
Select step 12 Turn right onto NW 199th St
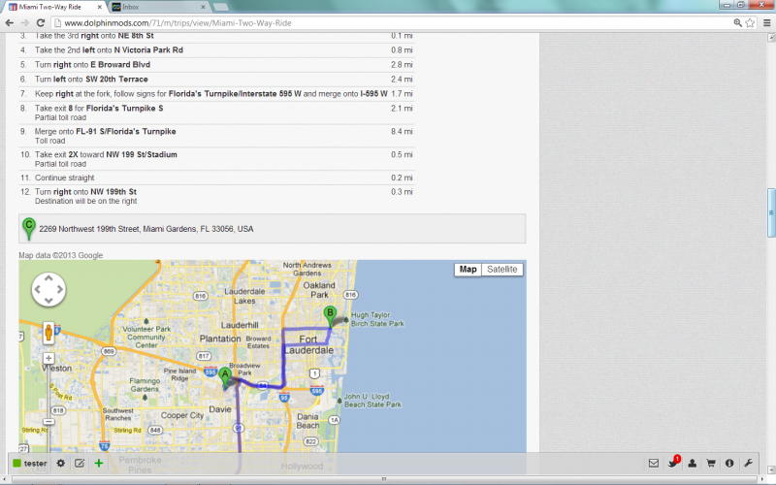216,196
